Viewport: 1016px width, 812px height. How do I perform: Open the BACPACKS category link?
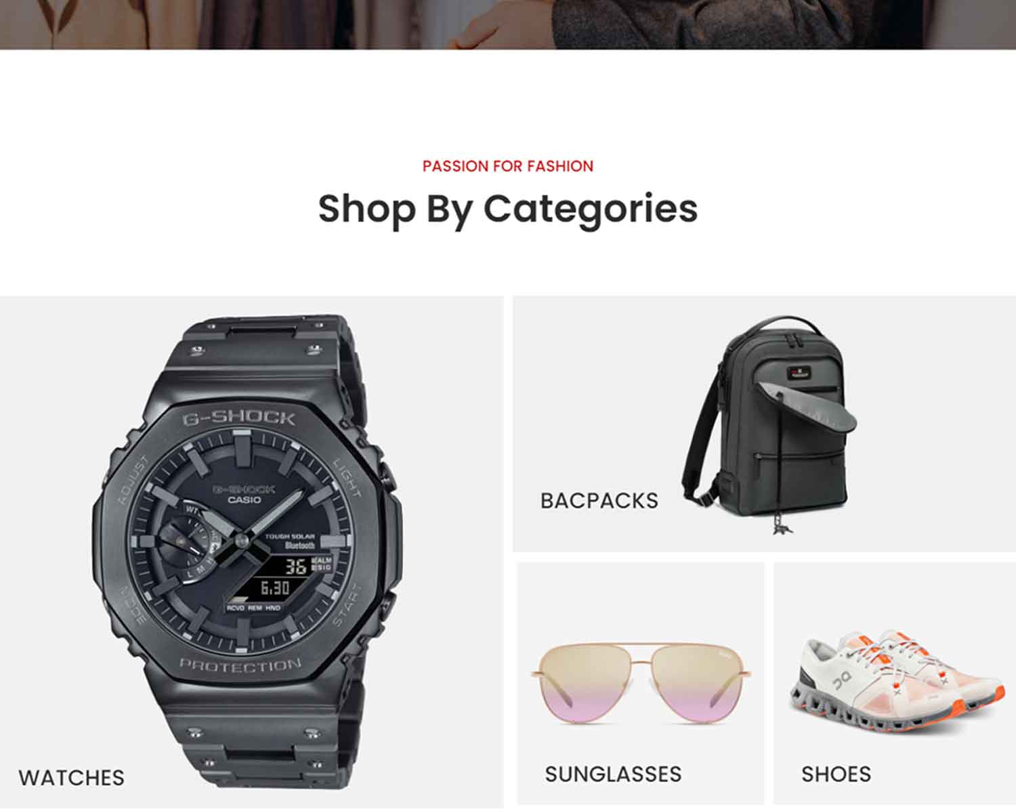pyautogui.click(x=599, y=501)
